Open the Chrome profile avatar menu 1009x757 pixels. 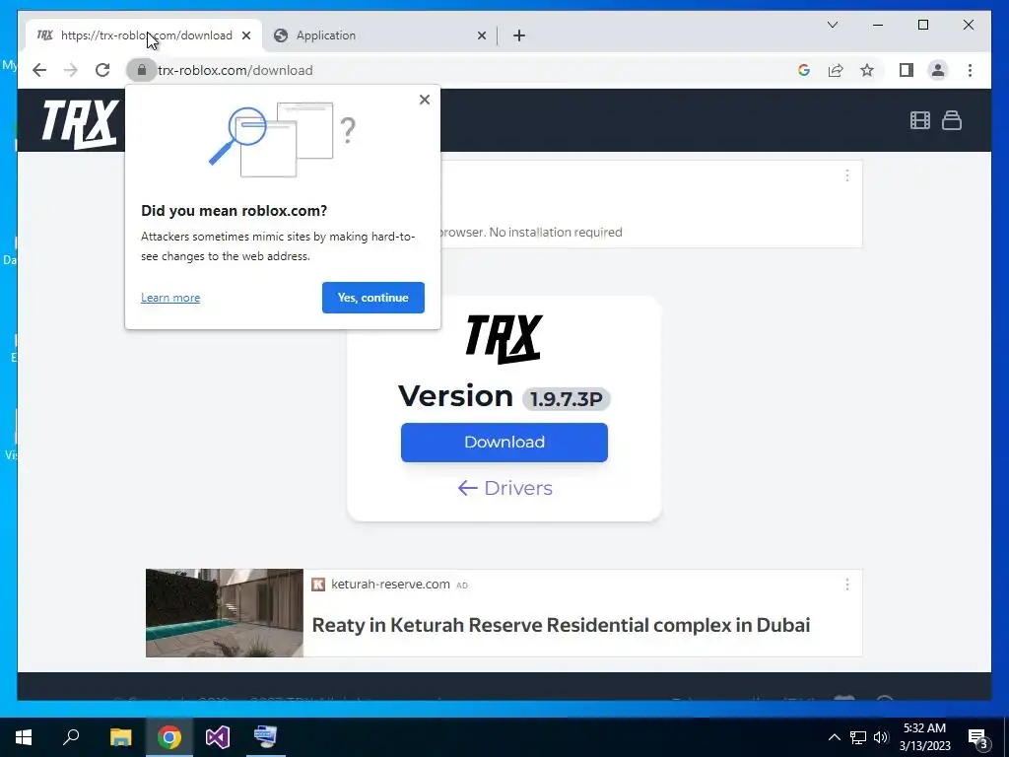coord(938,70)
